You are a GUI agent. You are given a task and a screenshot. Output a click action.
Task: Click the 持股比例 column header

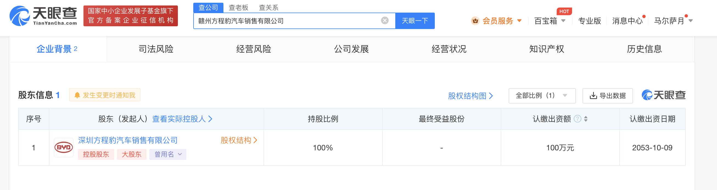pos(323,119)
